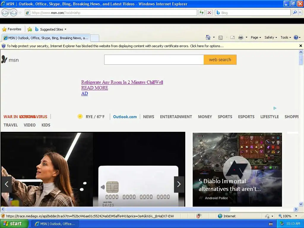Open 5 Diablo Immortal alternatives article
Viewport: 304px width, 228px height.
click(x=237, y=170)
